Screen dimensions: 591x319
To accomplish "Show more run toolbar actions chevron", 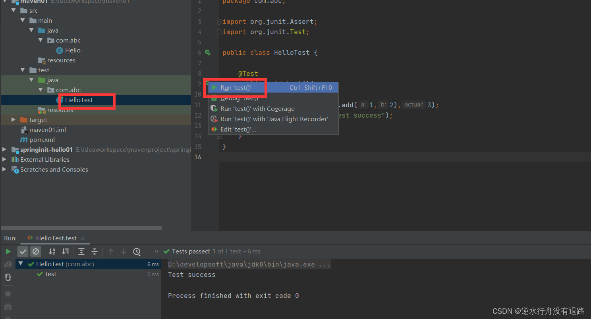I will [156, 251].
